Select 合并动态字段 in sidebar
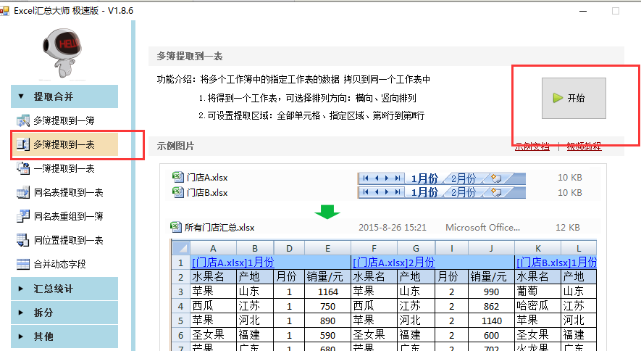Screen dimensions: 641x351 pos(64,264)
